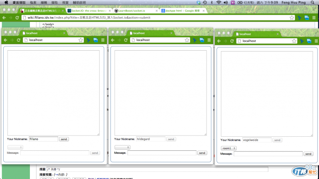Go back in vogelweide localhost window
Screen dimensions: 319x179
[219, 41]
